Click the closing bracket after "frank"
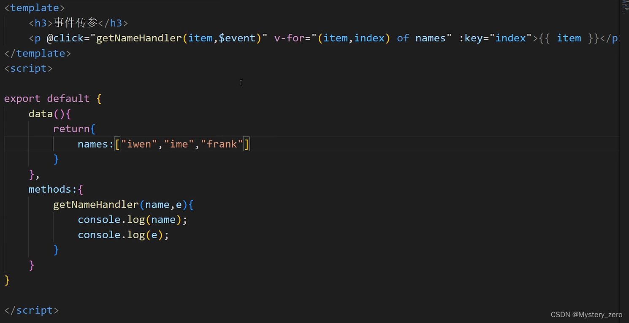The image size is (629, 323). tap(247, 144)
